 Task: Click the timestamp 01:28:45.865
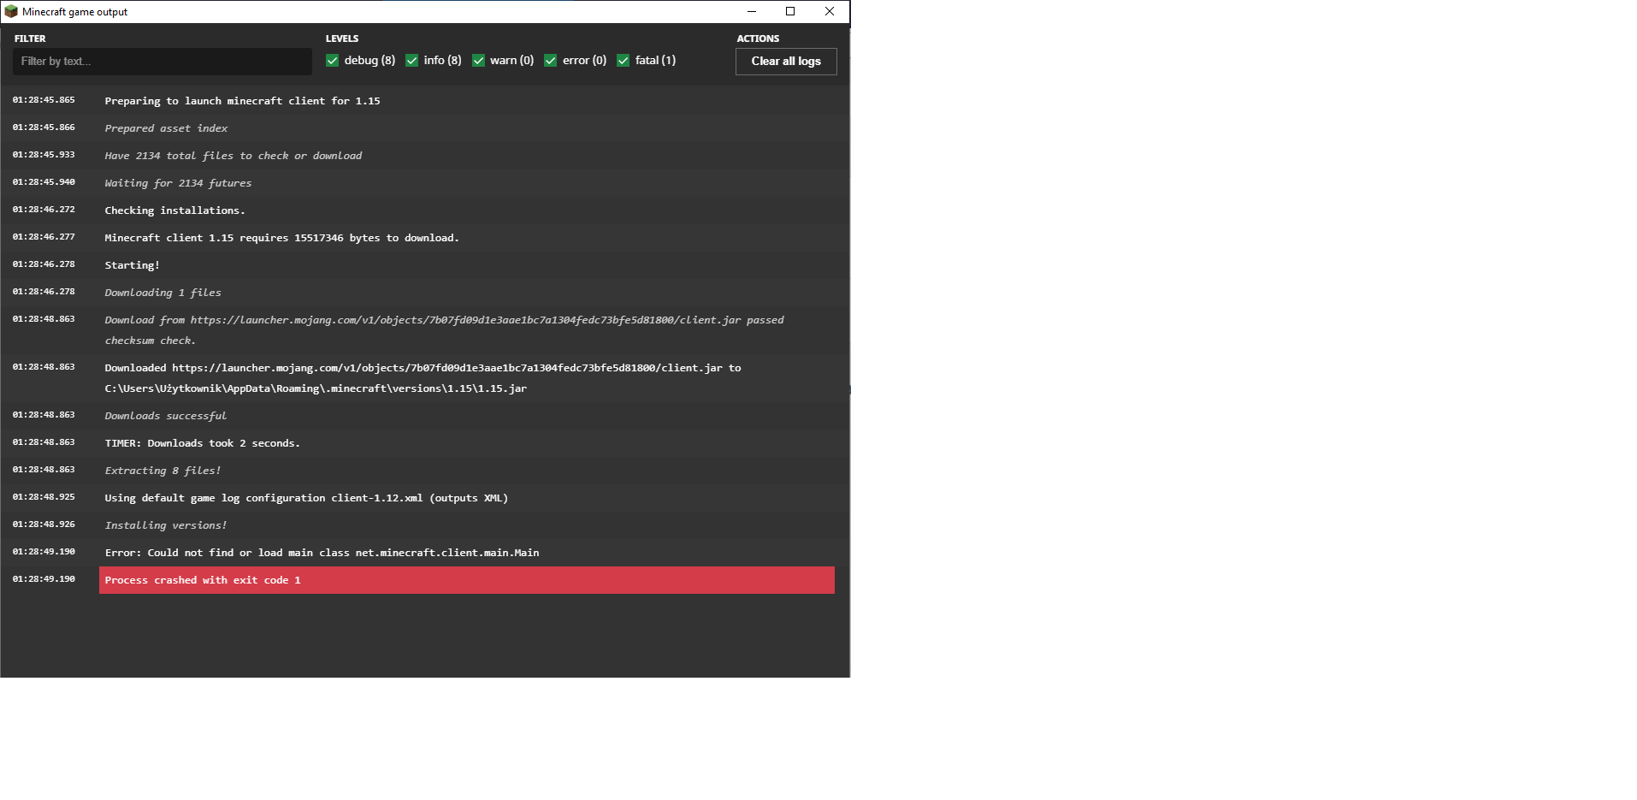point(44,100)
